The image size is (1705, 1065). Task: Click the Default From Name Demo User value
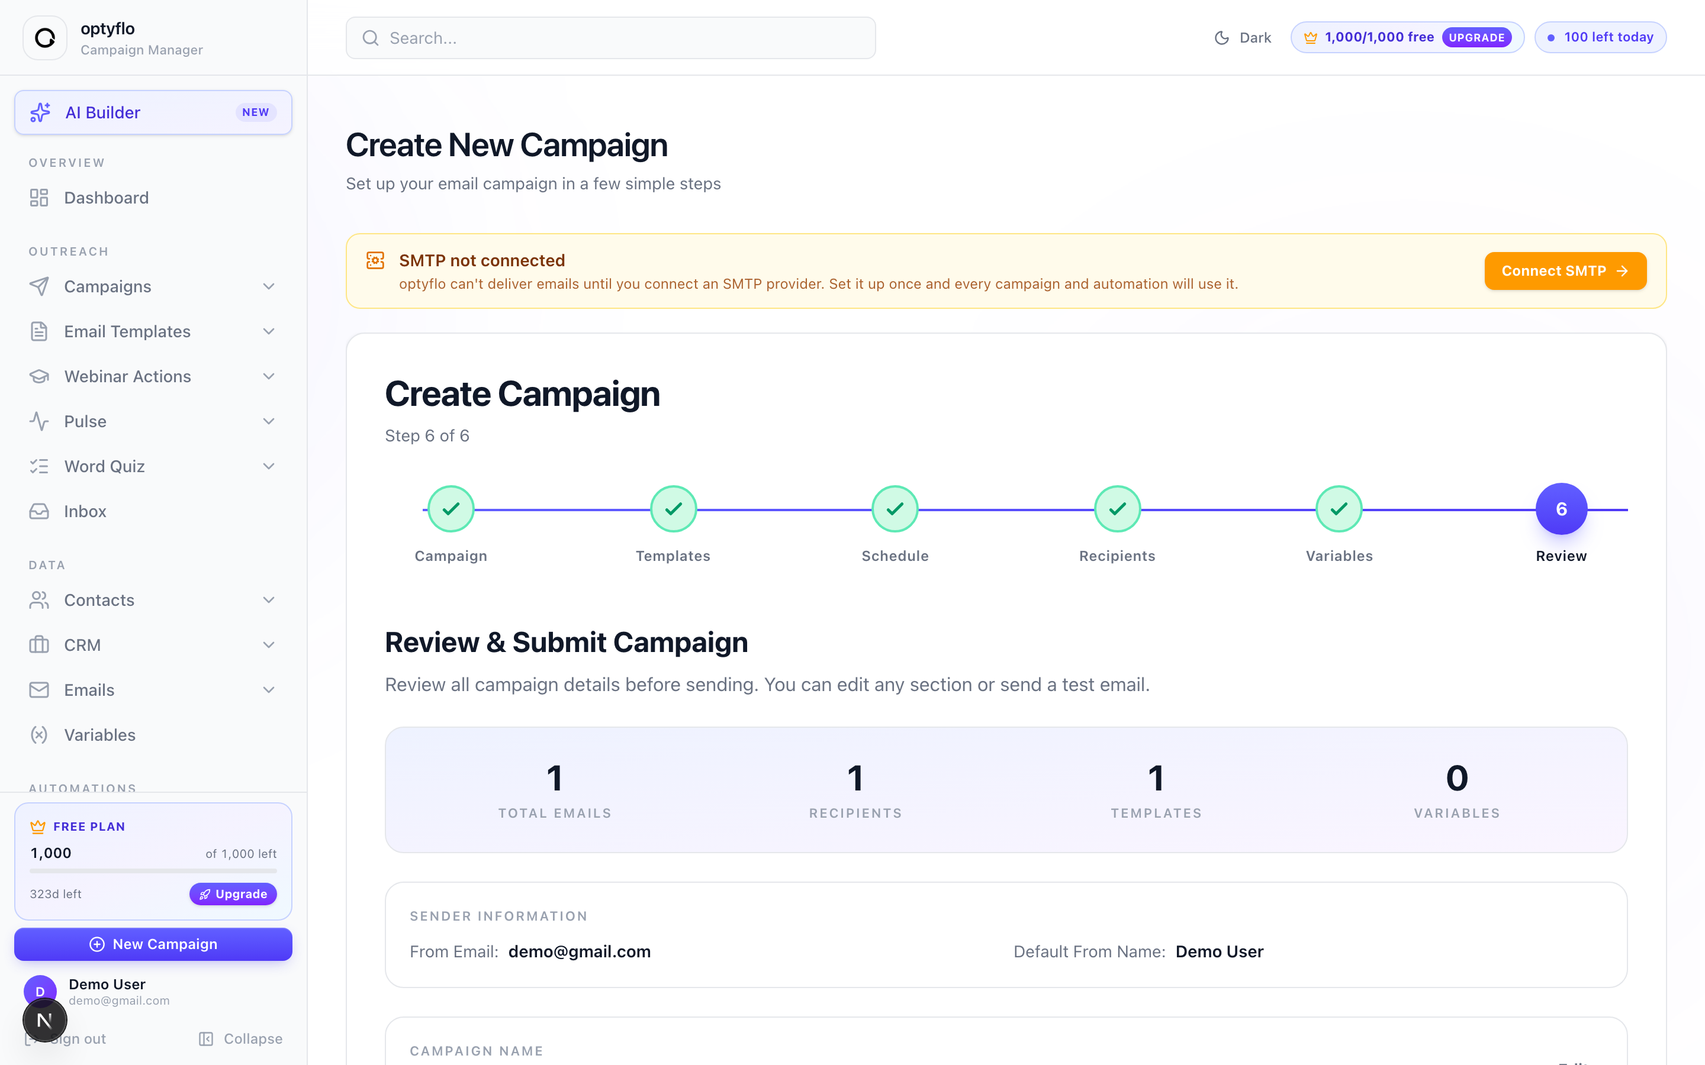point(1220,951)
